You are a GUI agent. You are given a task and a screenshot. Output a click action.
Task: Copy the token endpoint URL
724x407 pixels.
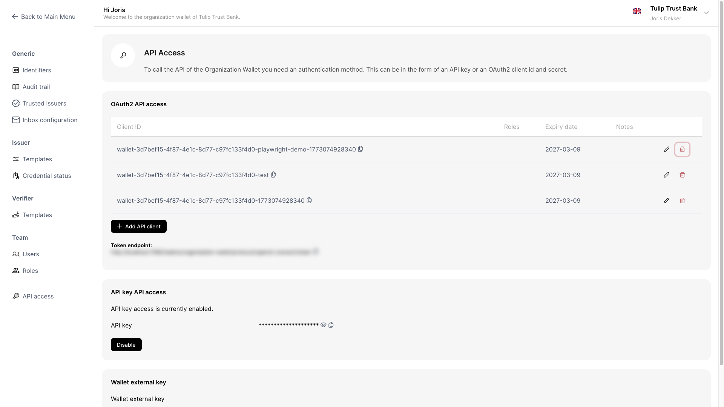pyautogui.click(x=316, y=251)
